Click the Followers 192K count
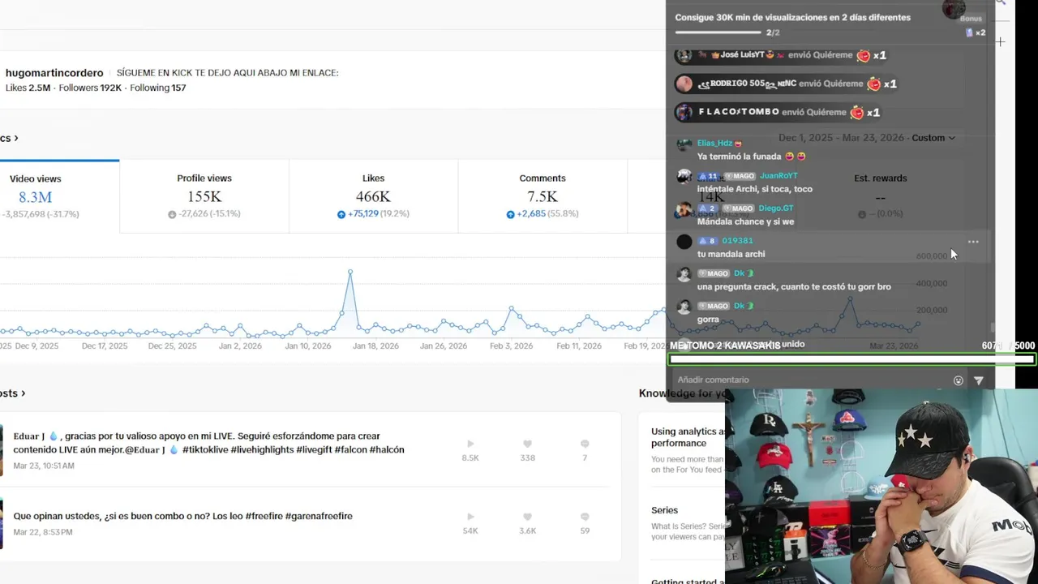 (90, 88)
